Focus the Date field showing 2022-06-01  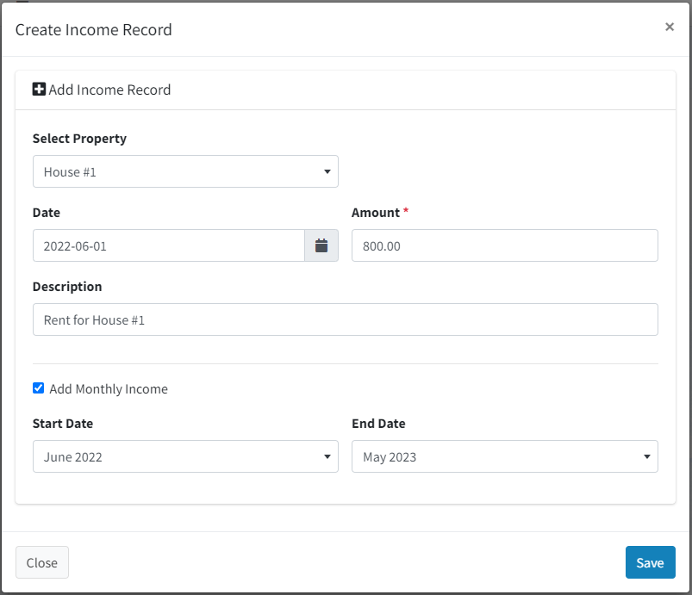pos(169,245)
